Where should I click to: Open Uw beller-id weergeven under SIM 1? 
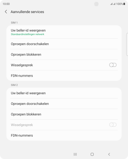click(64, 32)
